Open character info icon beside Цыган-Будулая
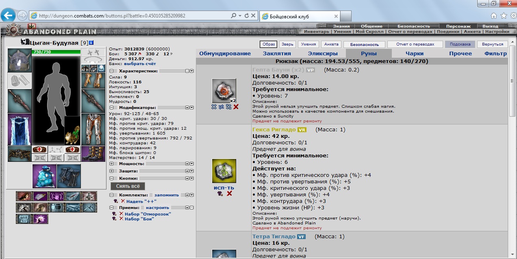The width and height of the screenshot is (517, 259). click(91, 43)
